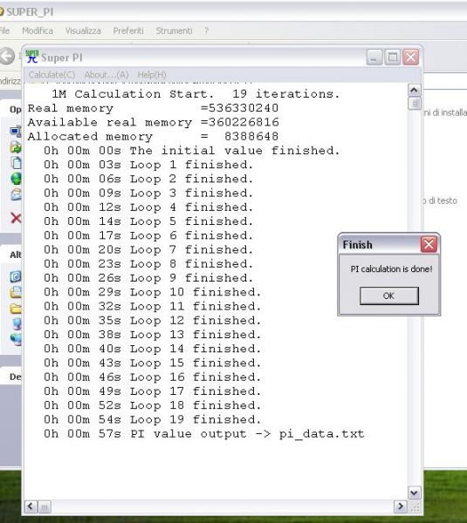This screenshot has height=523, width=467.
Task: Click the horizontal scrollbar thumb
Action: (x=45, y=507)
